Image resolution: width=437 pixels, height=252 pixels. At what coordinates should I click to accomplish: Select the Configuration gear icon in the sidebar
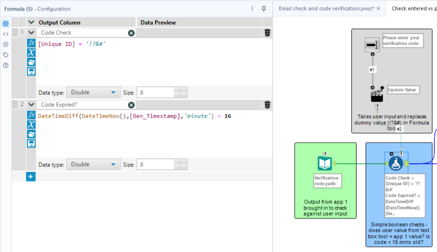[x=5, y=23]
